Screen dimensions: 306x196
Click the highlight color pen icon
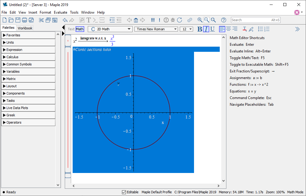[251, 29]
